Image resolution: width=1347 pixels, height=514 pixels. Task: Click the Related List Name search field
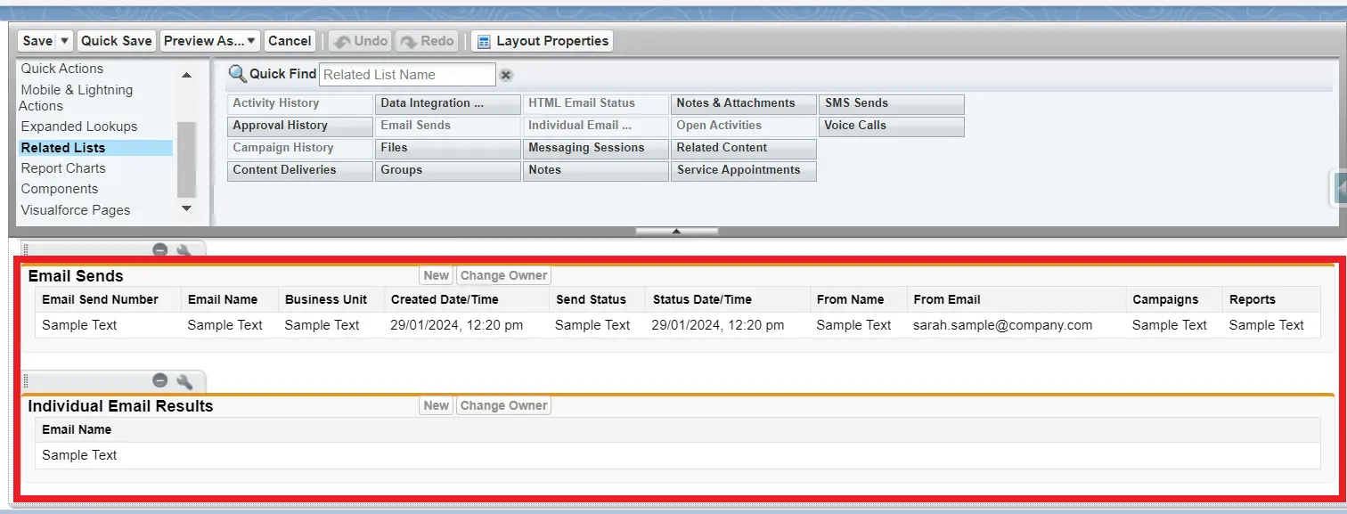tap(407, 75)
